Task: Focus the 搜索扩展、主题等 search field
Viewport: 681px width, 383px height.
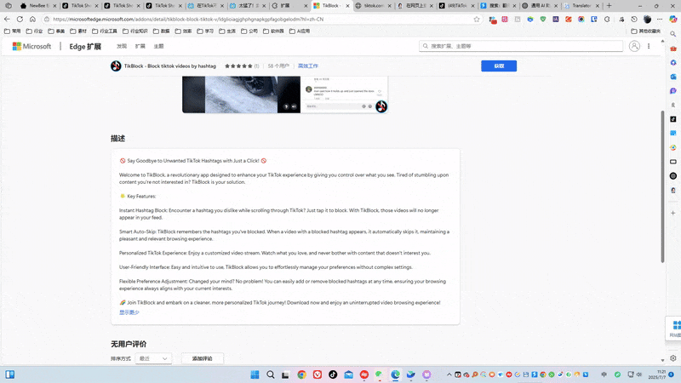Action: (x=521, y=46)
